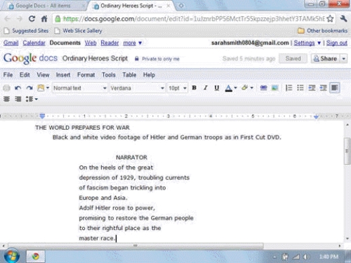Viewport: 351px width, 263px height.
Task: Increase the paragraph indent
Action: [323, 88]
